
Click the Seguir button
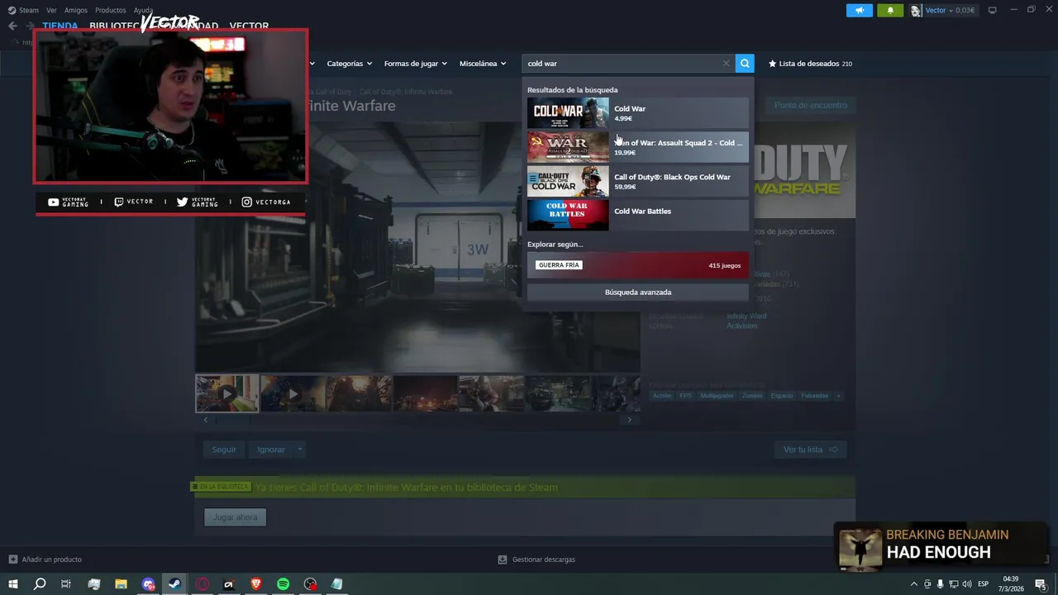click(x=224, y=450)
